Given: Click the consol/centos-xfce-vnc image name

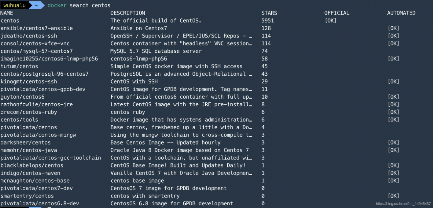Looking at the screenshot, I should click(x=35, y=44).
